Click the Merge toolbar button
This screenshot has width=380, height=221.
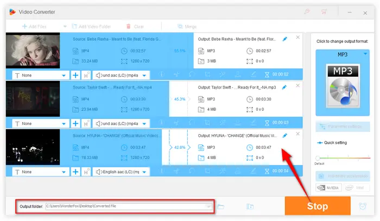click(187, 26)
